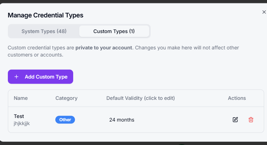Delete the Test credential type
The height and width of the screenshot is (145, 267).
[x=251, y=120]
